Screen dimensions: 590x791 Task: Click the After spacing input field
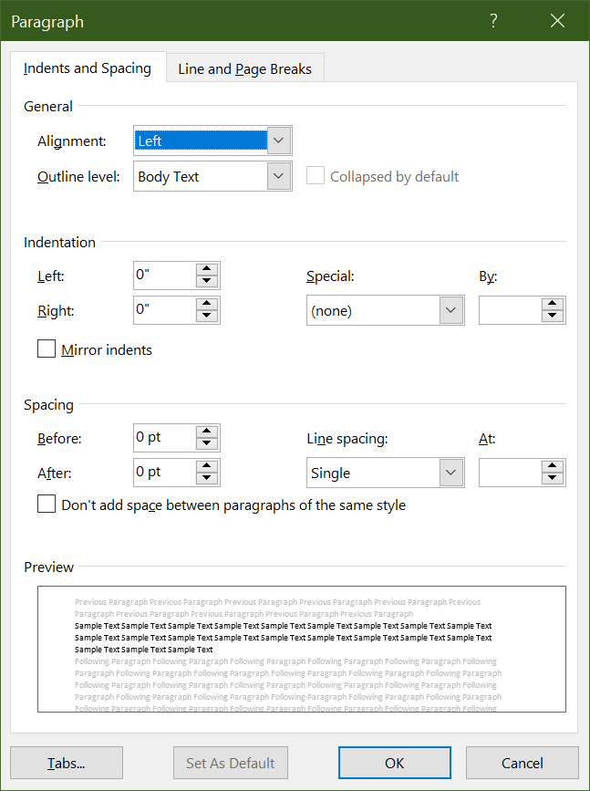coord(165,473)
